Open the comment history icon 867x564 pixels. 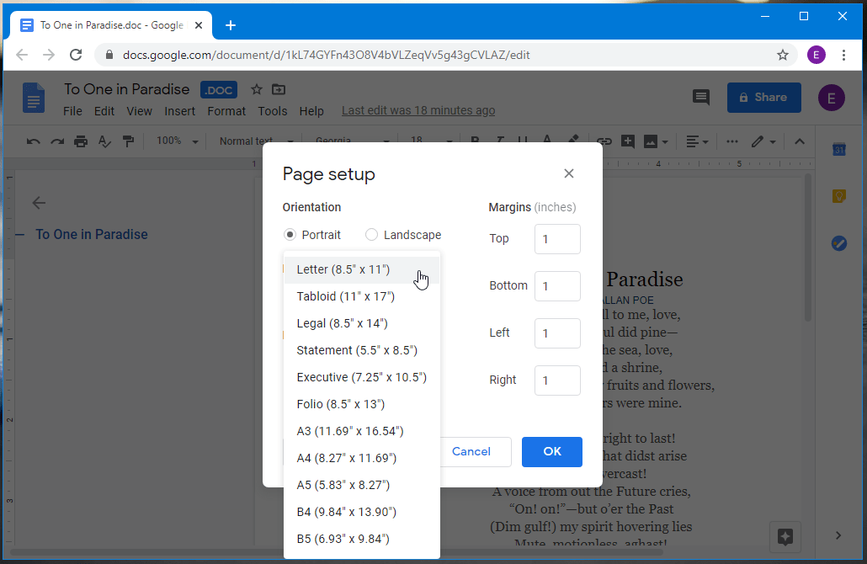[x=701, y=98]
